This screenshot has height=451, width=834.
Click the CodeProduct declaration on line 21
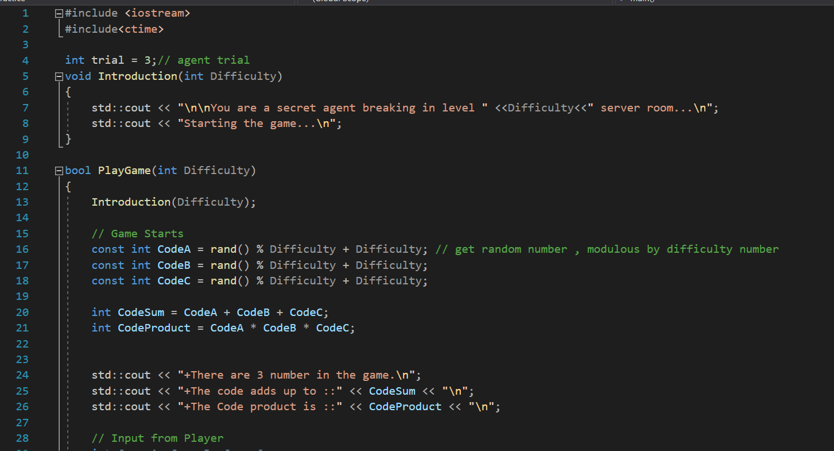pyautogui.click(x=154, y=328)
